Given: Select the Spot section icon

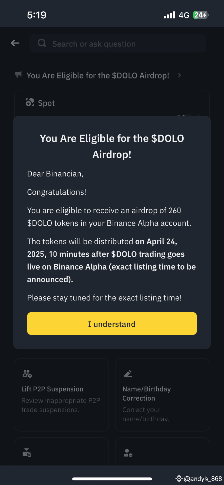Looking at the screenshot, I should [x=30, y=102].
